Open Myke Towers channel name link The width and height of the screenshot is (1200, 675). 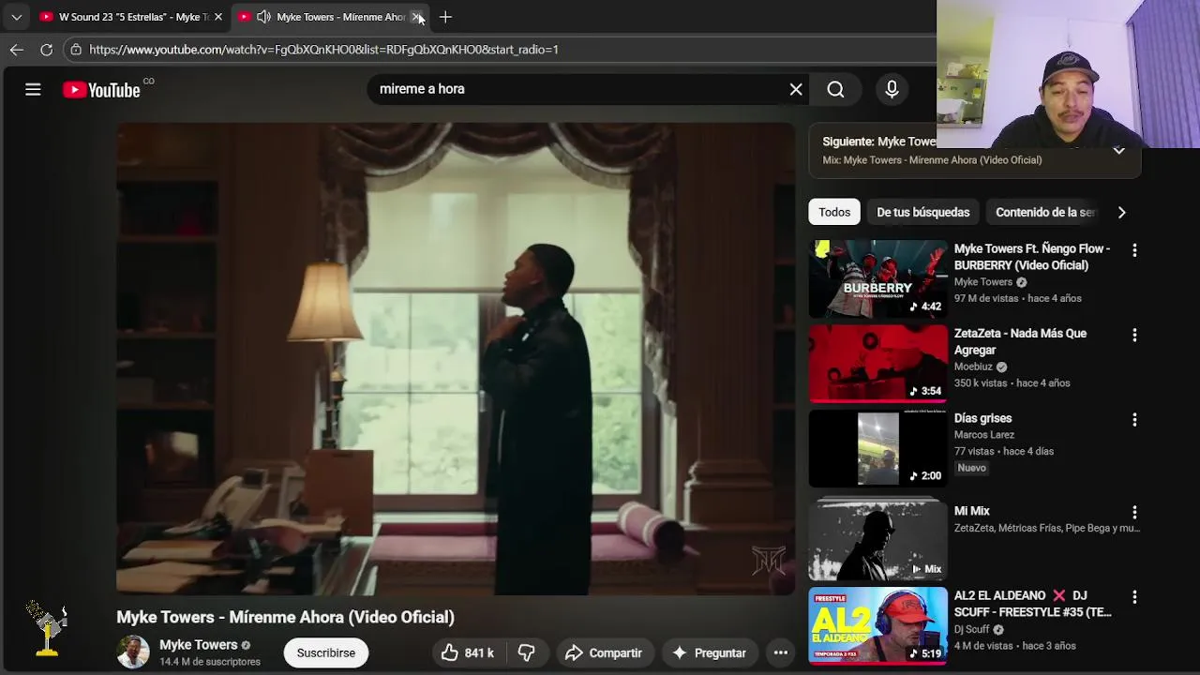(199, 645)
